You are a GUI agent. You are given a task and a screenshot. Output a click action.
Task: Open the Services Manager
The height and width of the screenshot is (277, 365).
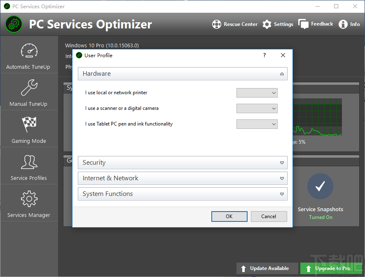[x=29, y=203]
